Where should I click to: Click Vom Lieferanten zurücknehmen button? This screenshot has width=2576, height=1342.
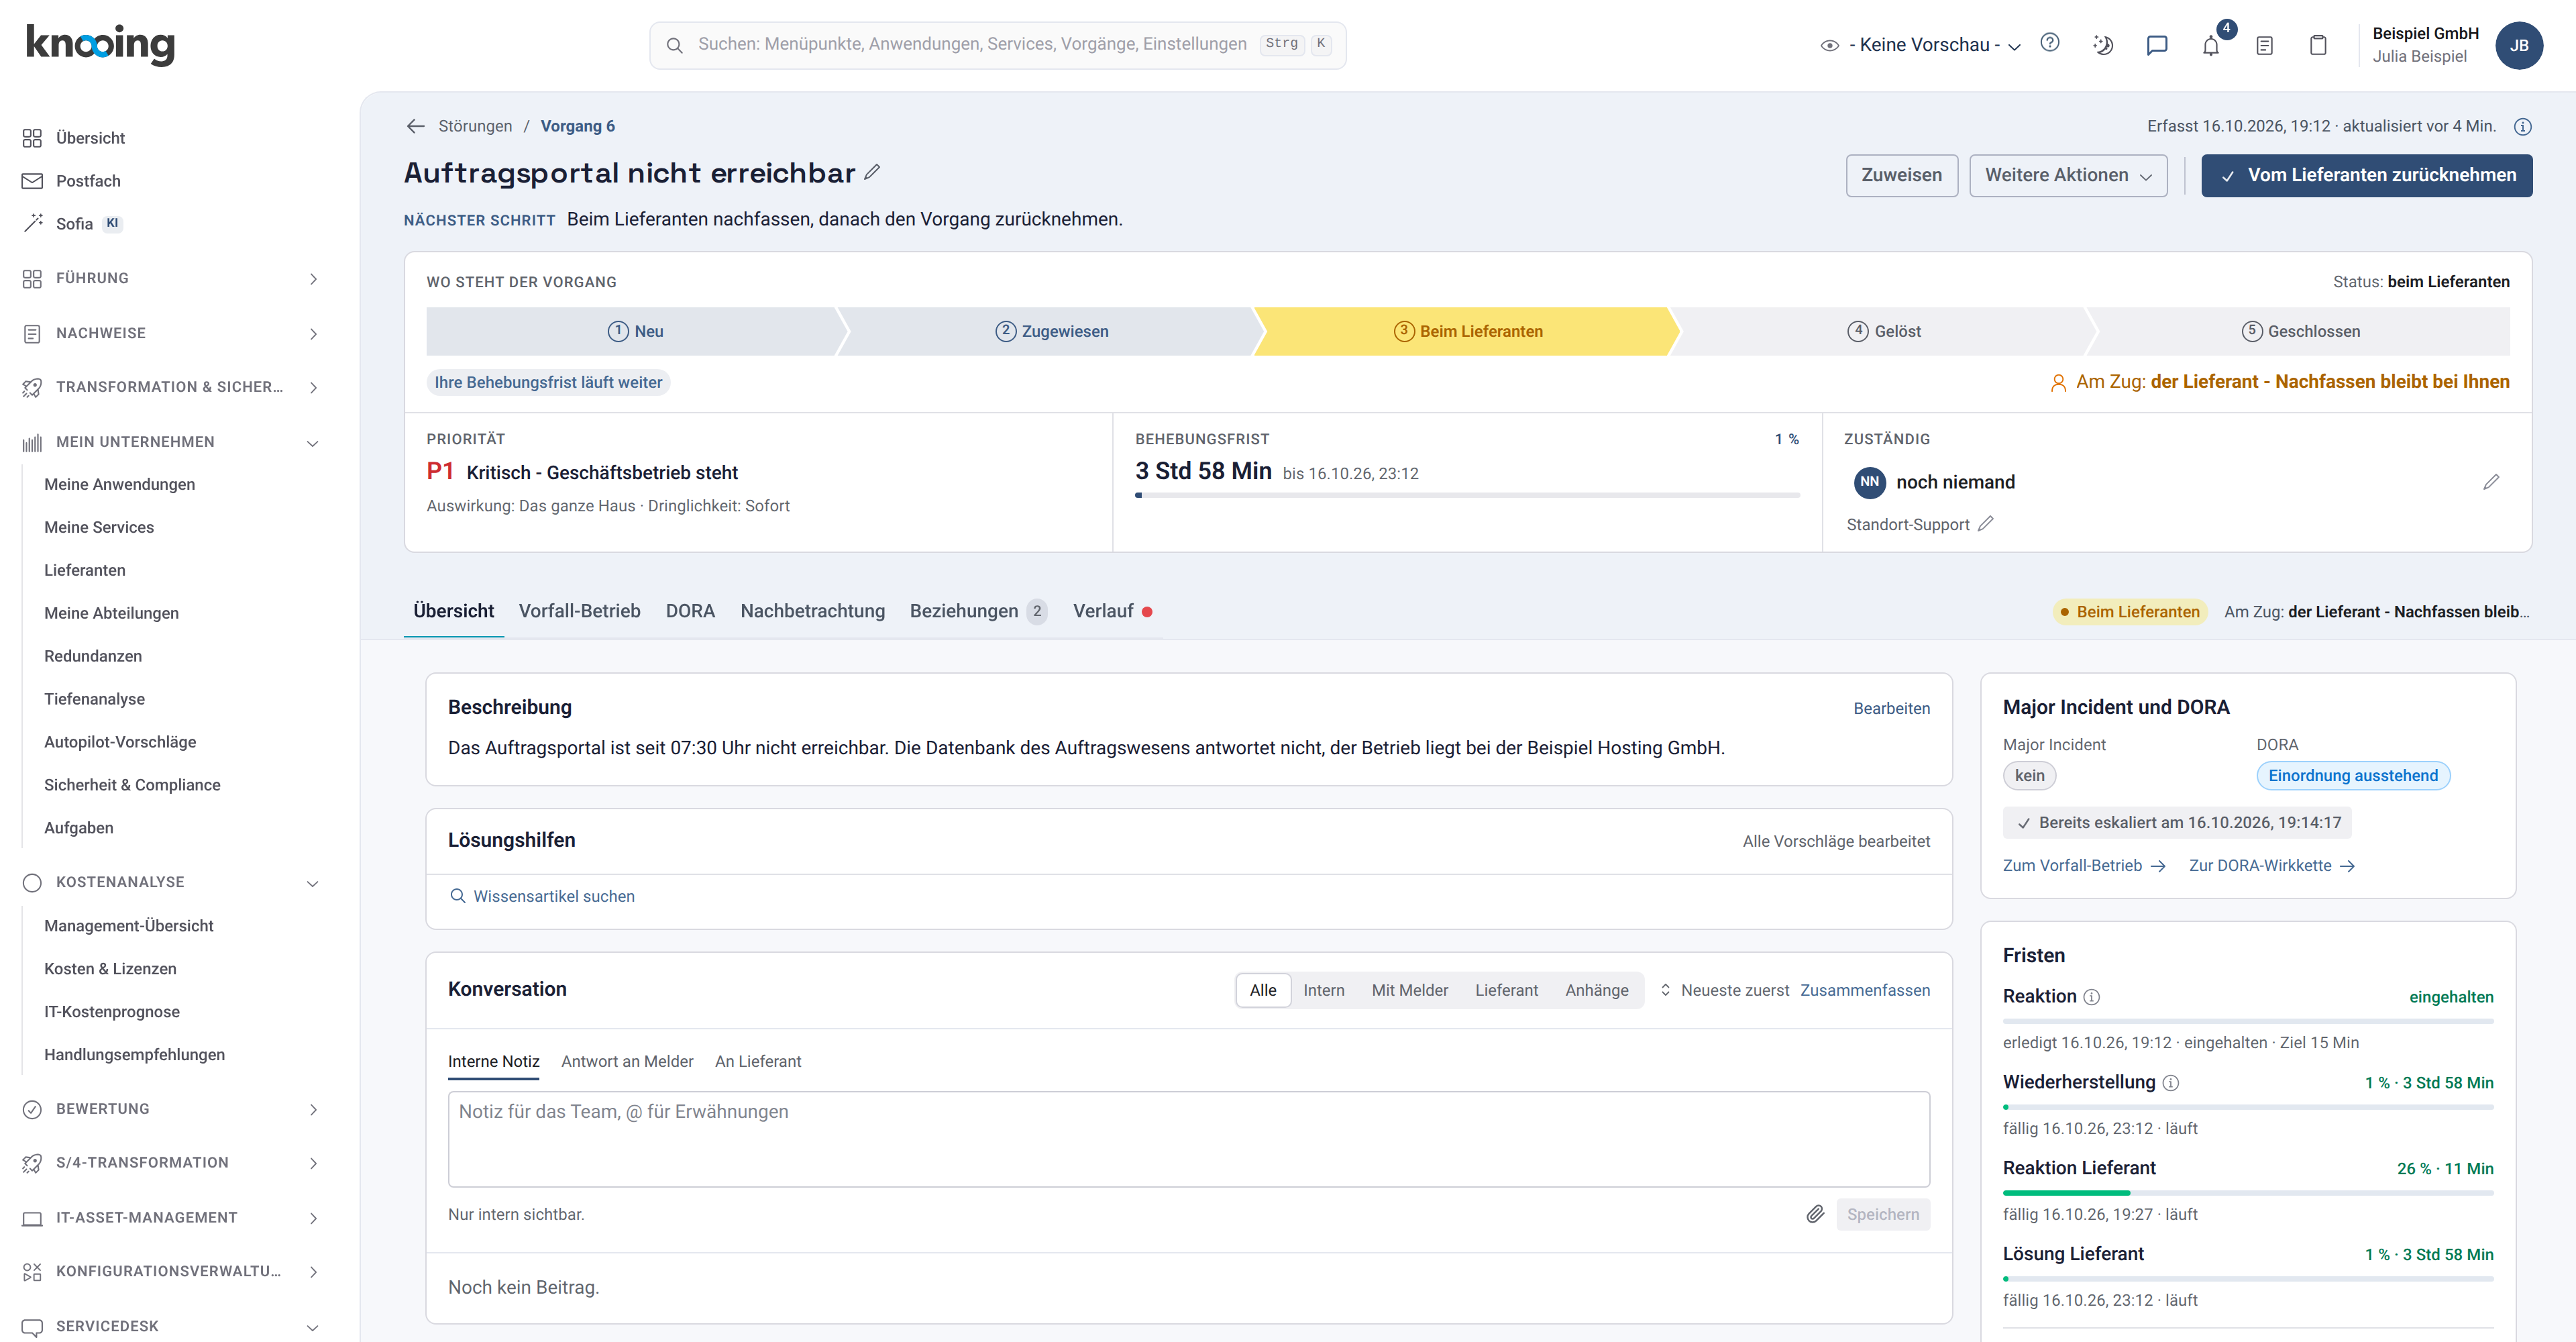[x=2366, y=175]
